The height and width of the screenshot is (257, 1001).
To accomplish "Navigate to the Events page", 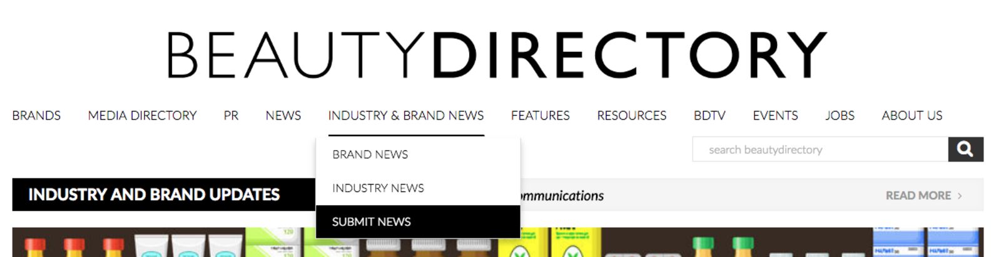I will 775,116.
